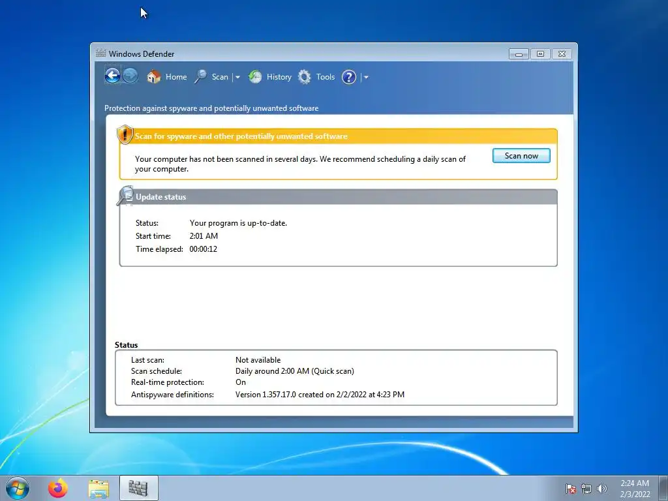Open Action Center flag tray icon
The image size is (668, 501).
pyautogui.click(x=570, y=489)
